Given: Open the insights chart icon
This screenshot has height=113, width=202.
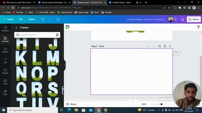Looking at the screenshot, I should click(182, 19).
